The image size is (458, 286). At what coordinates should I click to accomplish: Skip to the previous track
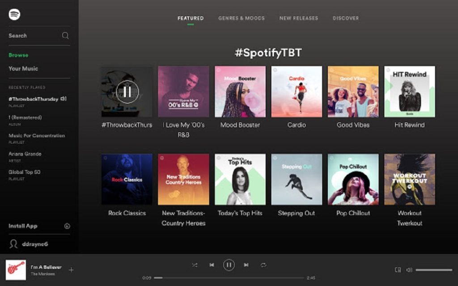tap(212, 265)
